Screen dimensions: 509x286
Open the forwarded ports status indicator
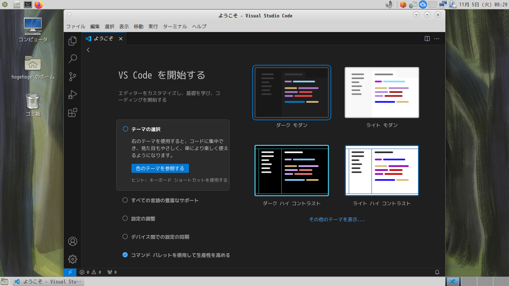tap(112, 272)
